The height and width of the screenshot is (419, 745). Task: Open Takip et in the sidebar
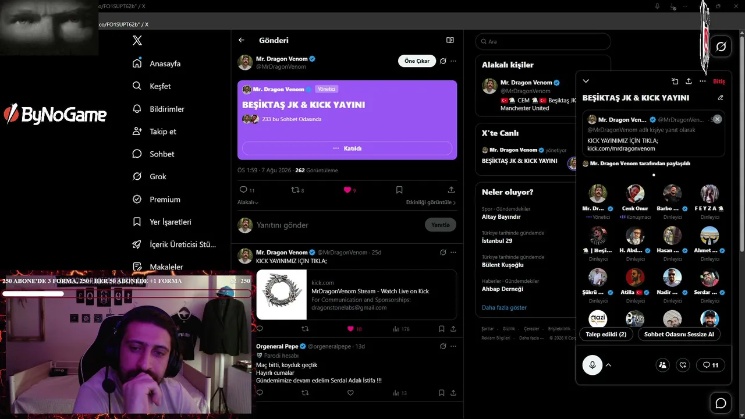coord(155,132)
